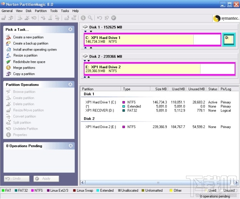Click the Delete partition toolbar icon
Screen dimensions: 240x199
pyautogui.click(x=27, y=18)
